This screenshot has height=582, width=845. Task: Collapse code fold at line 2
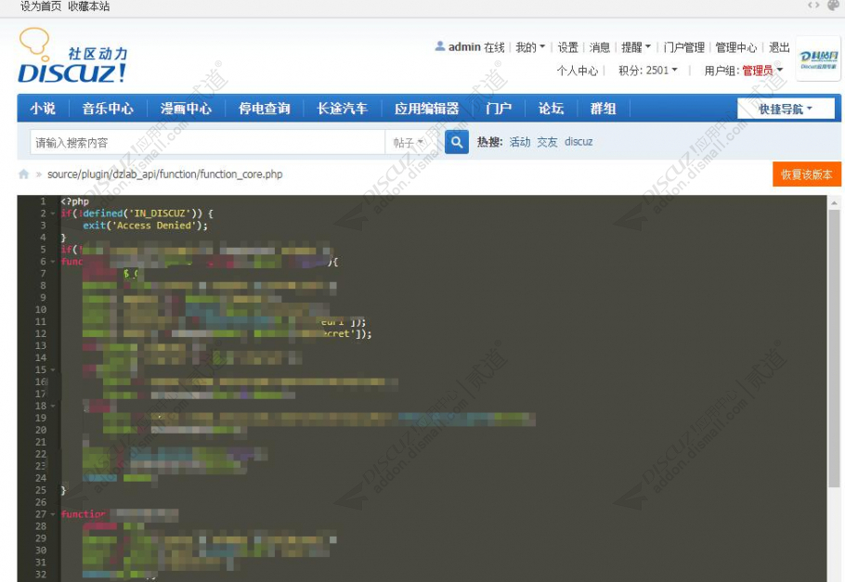pos(53,213)
